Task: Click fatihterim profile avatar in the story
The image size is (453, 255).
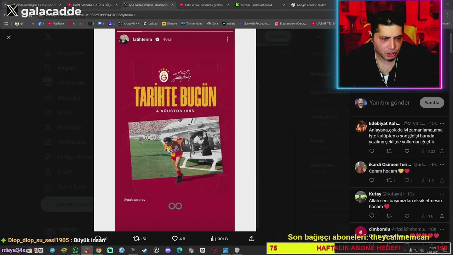Action: coord(124,39)
